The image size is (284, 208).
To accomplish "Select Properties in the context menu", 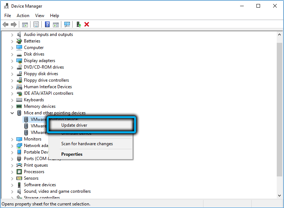I will click(72, 154).
